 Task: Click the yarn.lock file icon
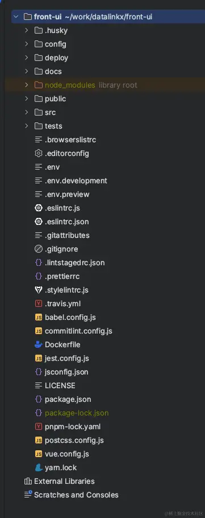tap(39, 467)
